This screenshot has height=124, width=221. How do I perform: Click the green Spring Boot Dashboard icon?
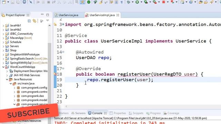coord(89,2)
